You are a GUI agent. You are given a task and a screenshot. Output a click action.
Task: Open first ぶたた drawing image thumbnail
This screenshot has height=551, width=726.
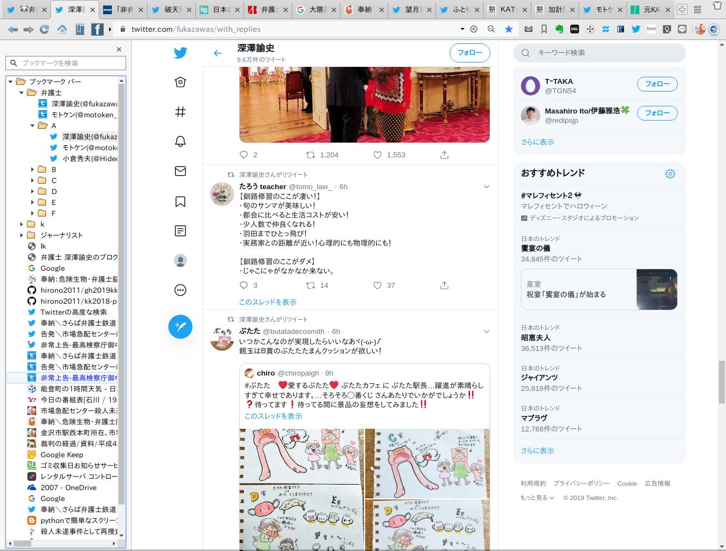(301, 456)
